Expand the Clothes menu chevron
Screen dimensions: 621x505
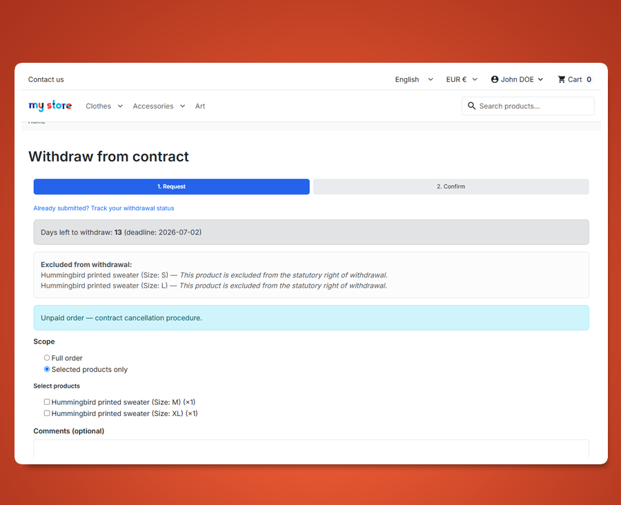point(120,106)
